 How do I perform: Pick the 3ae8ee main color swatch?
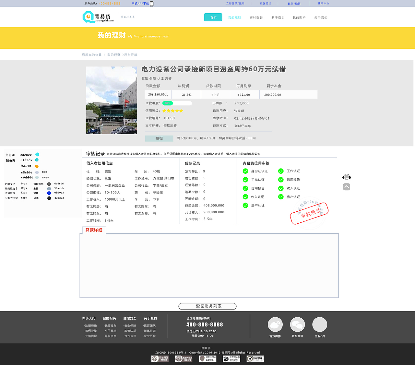tap(37, 154)
